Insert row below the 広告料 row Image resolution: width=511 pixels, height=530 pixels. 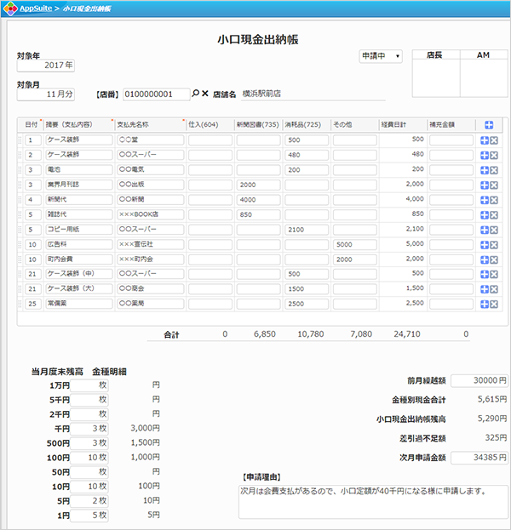[485, 245]
